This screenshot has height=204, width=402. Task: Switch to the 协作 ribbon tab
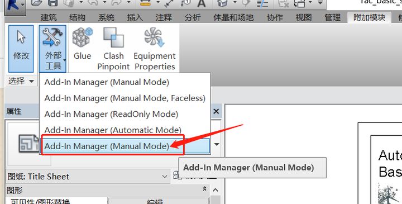pyautogui.click(x=275, y=17)
